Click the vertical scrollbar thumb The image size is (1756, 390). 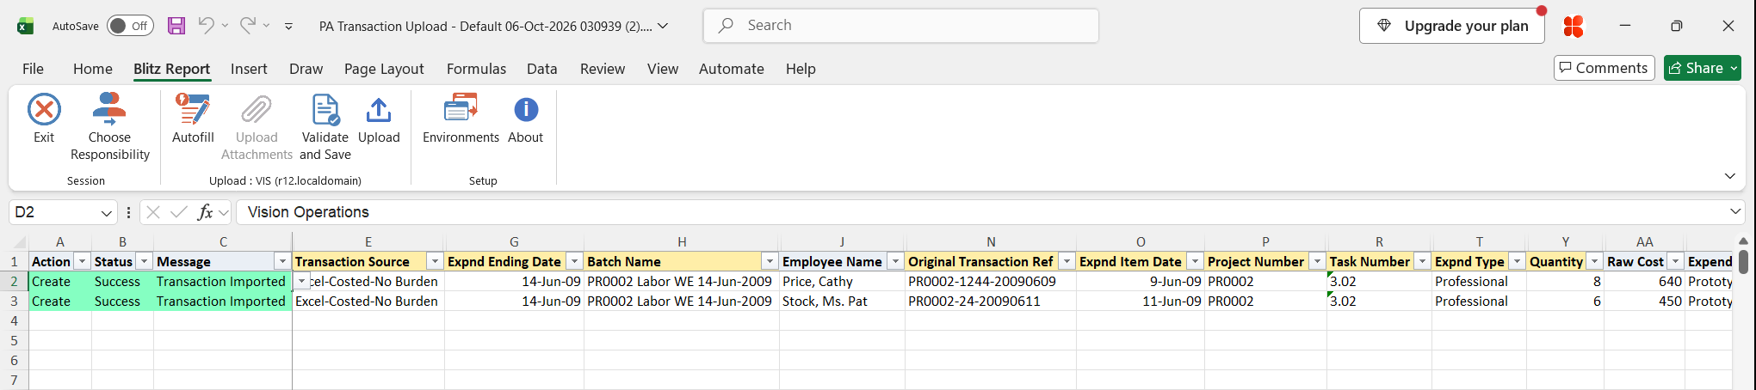pos(1743,261)
